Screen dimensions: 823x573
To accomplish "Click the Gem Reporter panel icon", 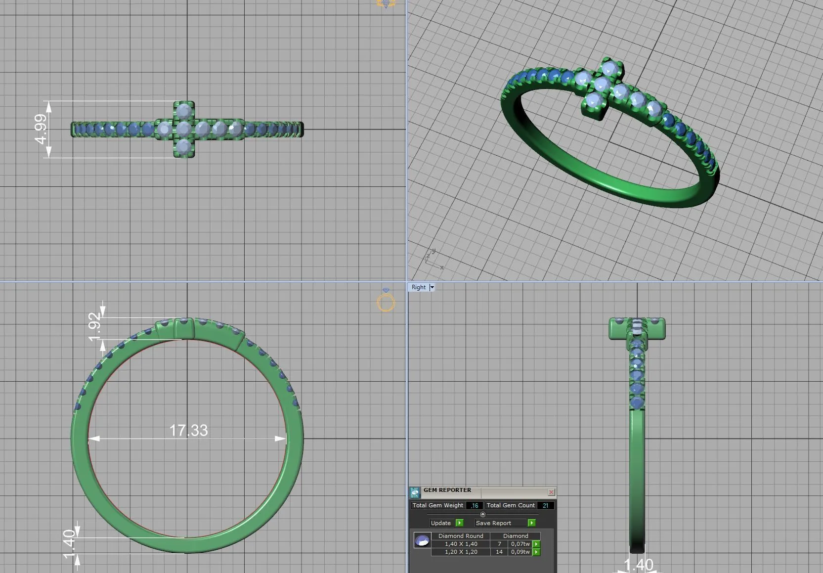I will point(414,492).
